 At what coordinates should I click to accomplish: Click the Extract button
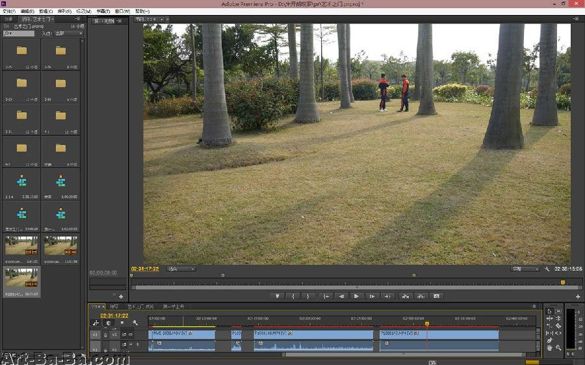pyautogui.click(x=421, y=296)
